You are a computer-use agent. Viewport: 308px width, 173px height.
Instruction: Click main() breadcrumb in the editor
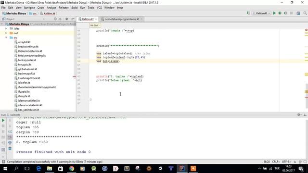click(x=95, y=25)
